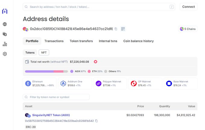Screen dimensions: 205x130
Task: Click the Value column header
Action: (x=191, y=106)
